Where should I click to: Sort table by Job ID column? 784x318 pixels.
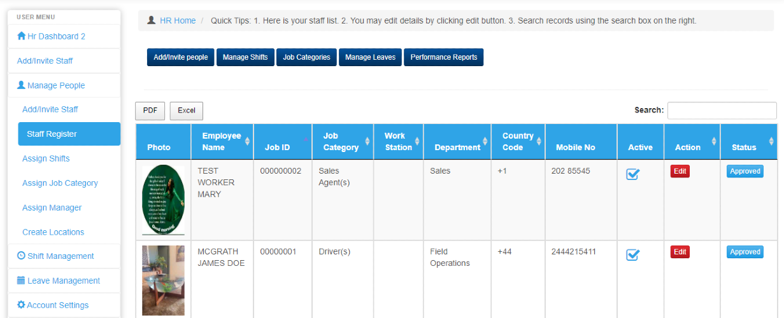(x=283, y=141)
